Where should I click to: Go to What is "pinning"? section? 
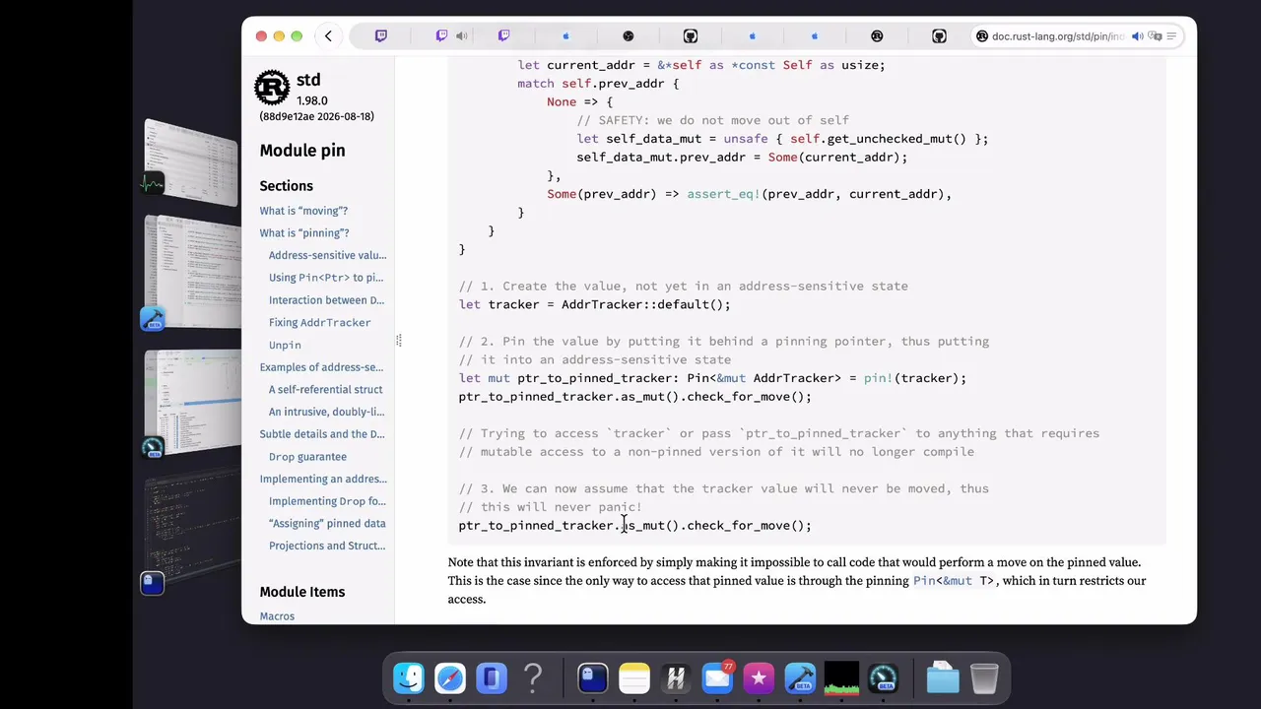(304, 233)
